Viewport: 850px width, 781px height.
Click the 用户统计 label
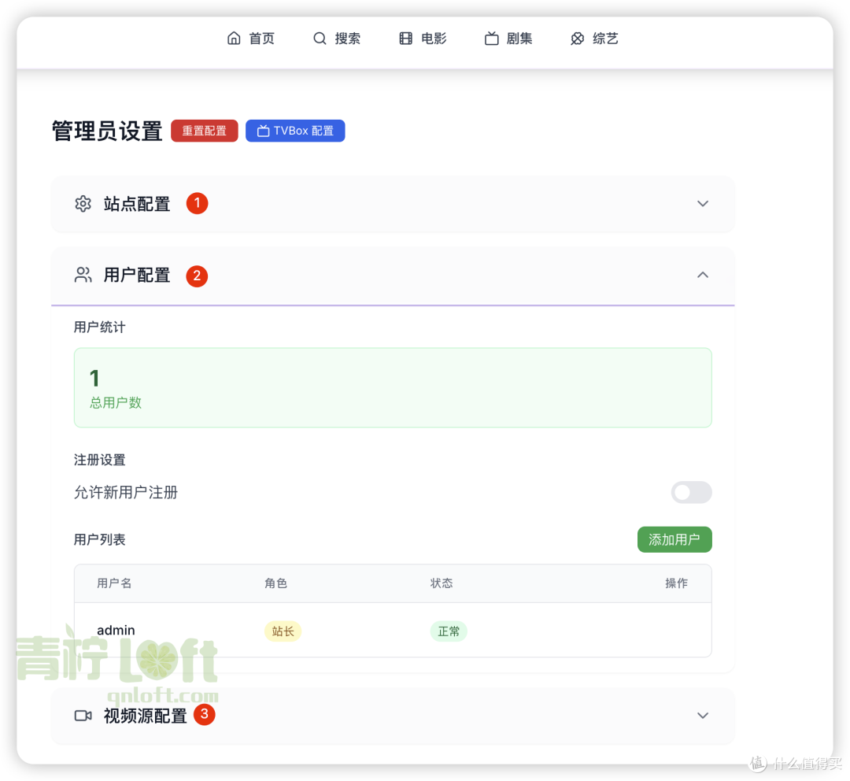tap(99, 327)
